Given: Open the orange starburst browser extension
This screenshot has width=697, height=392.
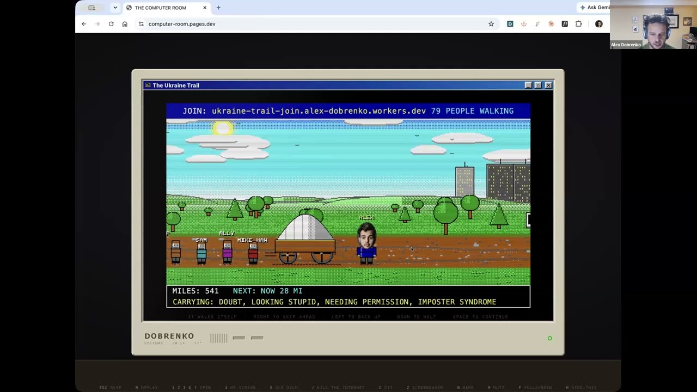Looking at the screenshot, I should tap(551, 24).
